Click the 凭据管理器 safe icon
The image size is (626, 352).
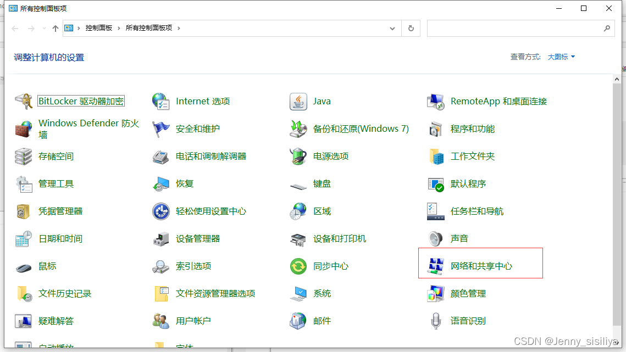tap(24, 211)
